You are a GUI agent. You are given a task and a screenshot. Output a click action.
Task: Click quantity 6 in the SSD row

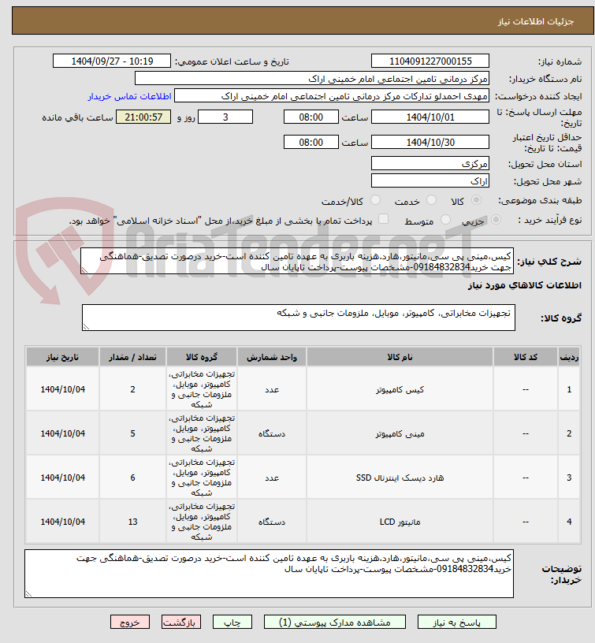coord(132,478)
